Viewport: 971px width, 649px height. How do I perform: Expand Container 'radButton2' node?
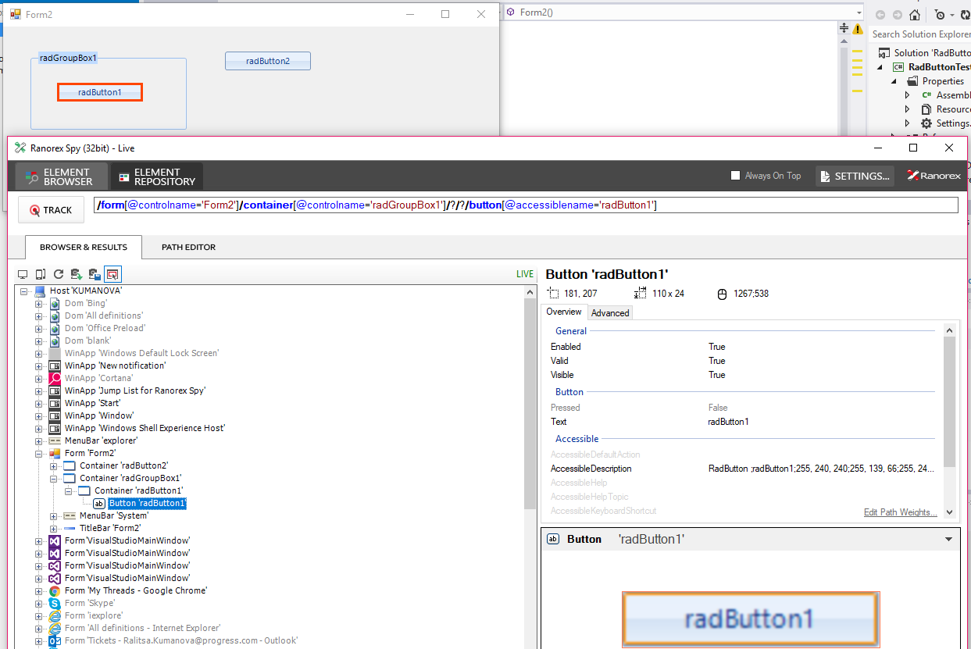coord(54,465)
